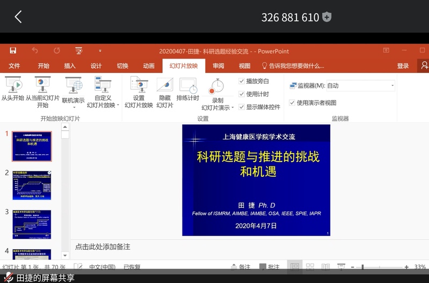Open the Monitor (监视器) dropdown
Image resolution: width=429 pixels, height=283 pixels.
361,86
